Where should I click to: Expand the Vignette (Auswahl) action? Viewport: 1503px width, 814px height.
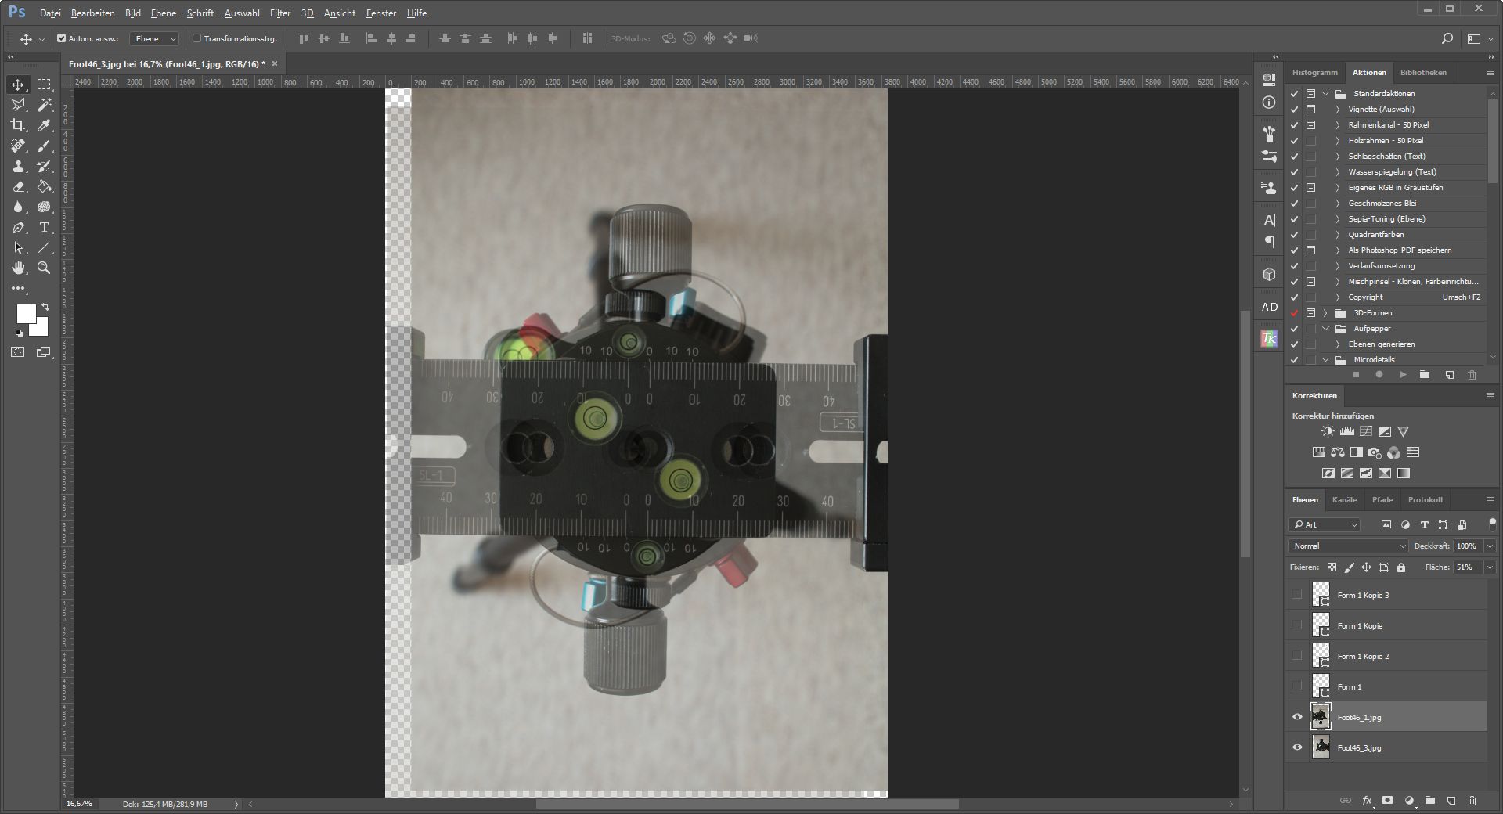pyautogui.click(x=1338, y=110)
